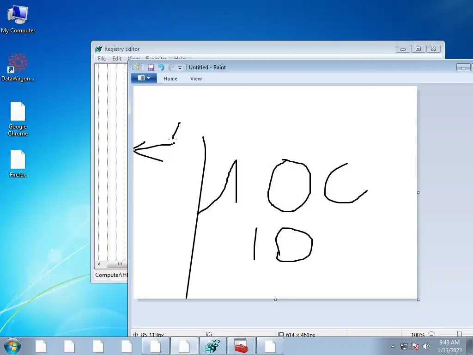The image size is (473, 355).
Task: Click the 100% zoom level text
Action: click(x=418, y=335)
